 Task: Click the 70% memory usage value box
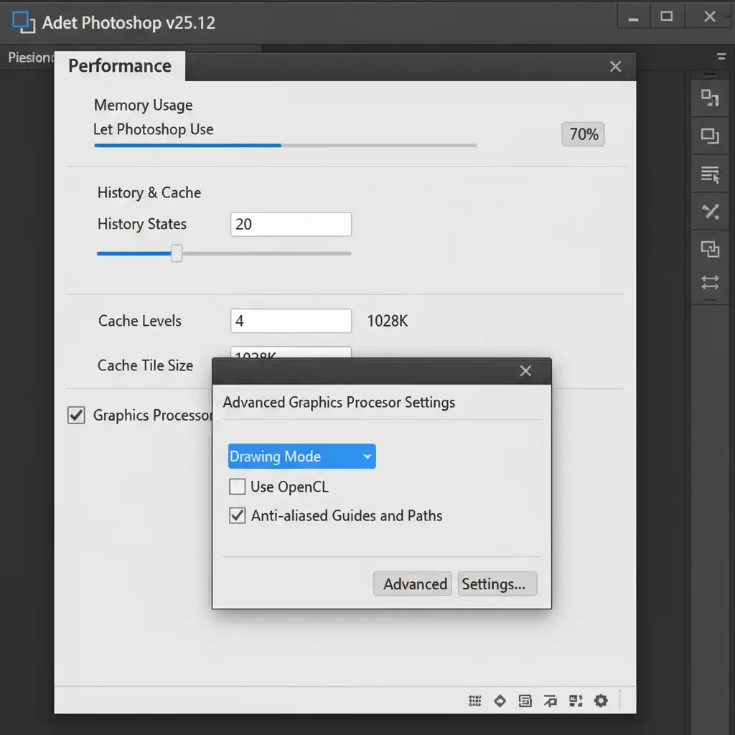(x=583, y=134)
